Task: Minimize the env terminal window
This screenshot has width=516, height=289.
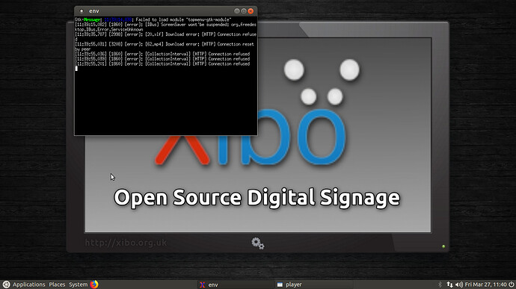Action: 236,11
